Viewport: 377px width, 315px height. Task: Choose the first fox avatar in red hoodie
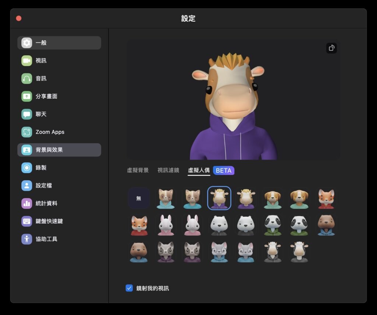(x=326, y=198)
